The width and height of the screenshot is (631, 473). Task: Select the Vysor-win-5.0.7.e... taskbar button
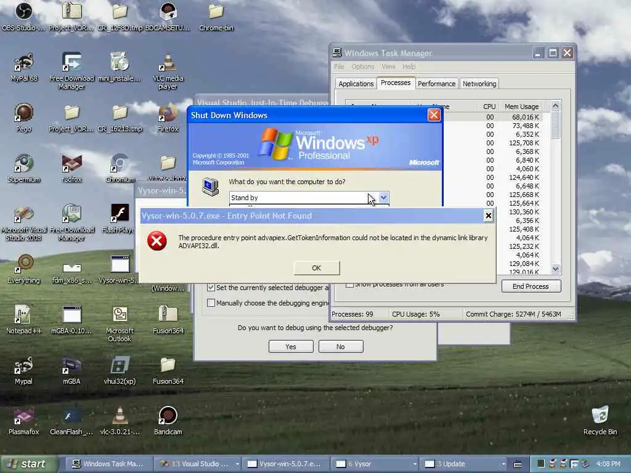point(287,464)
